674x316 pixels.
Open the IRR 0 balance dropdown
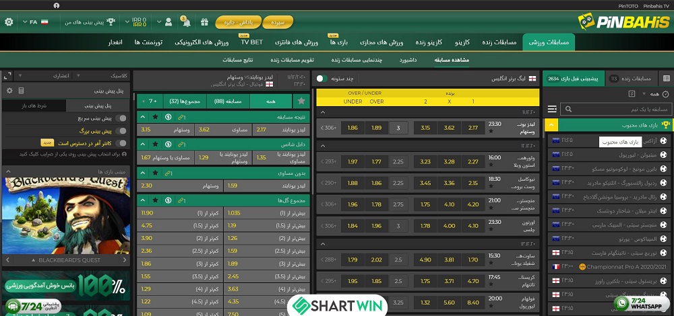click(136, 22)
